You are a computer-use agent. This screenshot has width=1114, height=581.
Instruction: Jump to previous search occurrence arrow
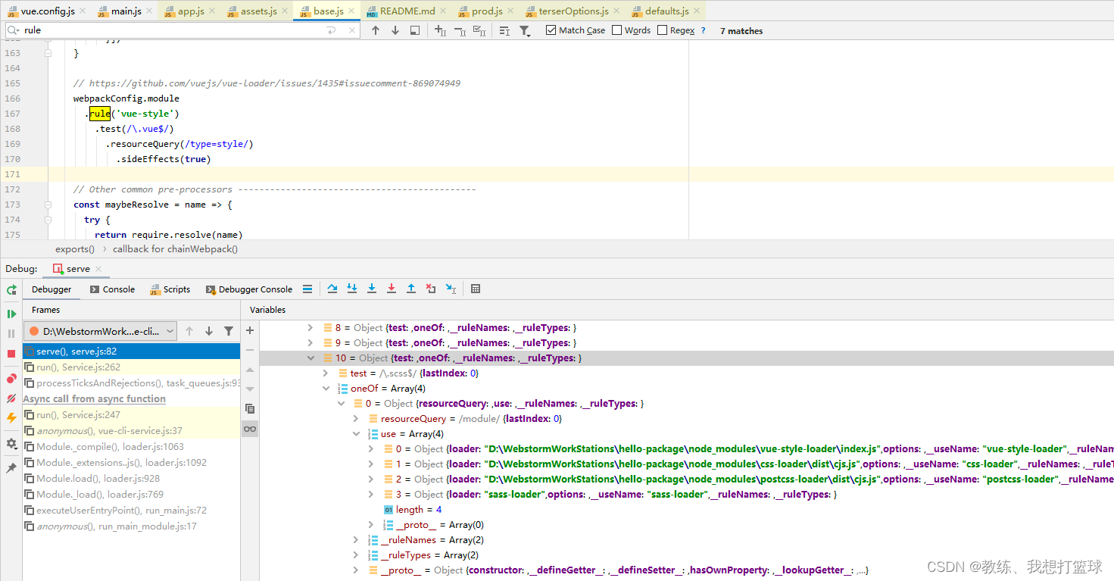(x=376, y=30)
